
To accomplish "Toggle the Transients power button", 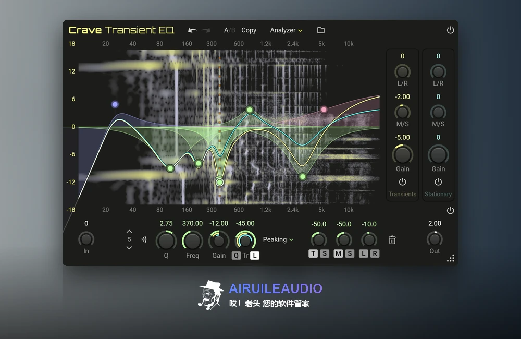I will click(402, 182).
